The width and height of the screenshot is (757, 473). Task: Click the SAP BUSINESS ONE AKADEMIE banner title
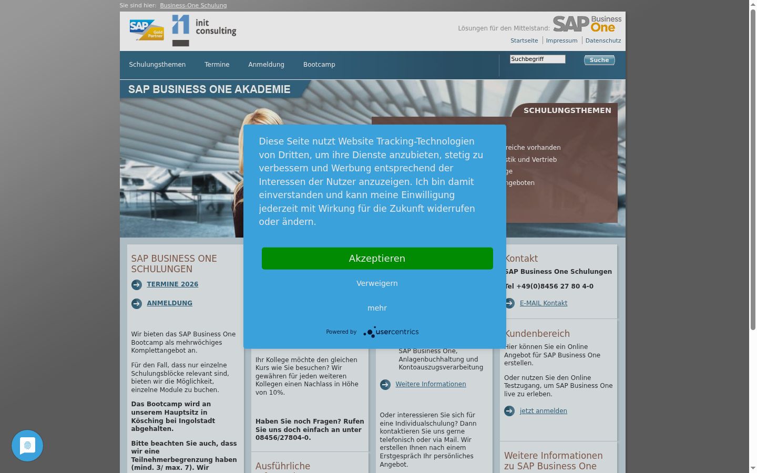pyautogui.click(x=209, y=89)
